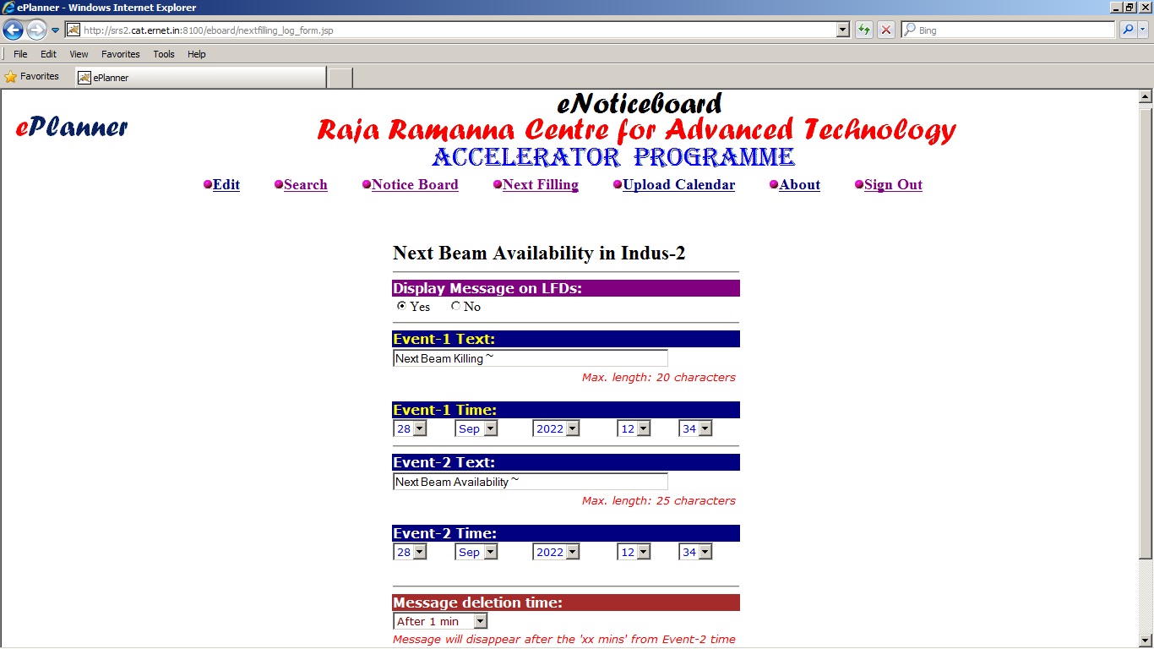Click the Sign Out link

pos(894,185)
